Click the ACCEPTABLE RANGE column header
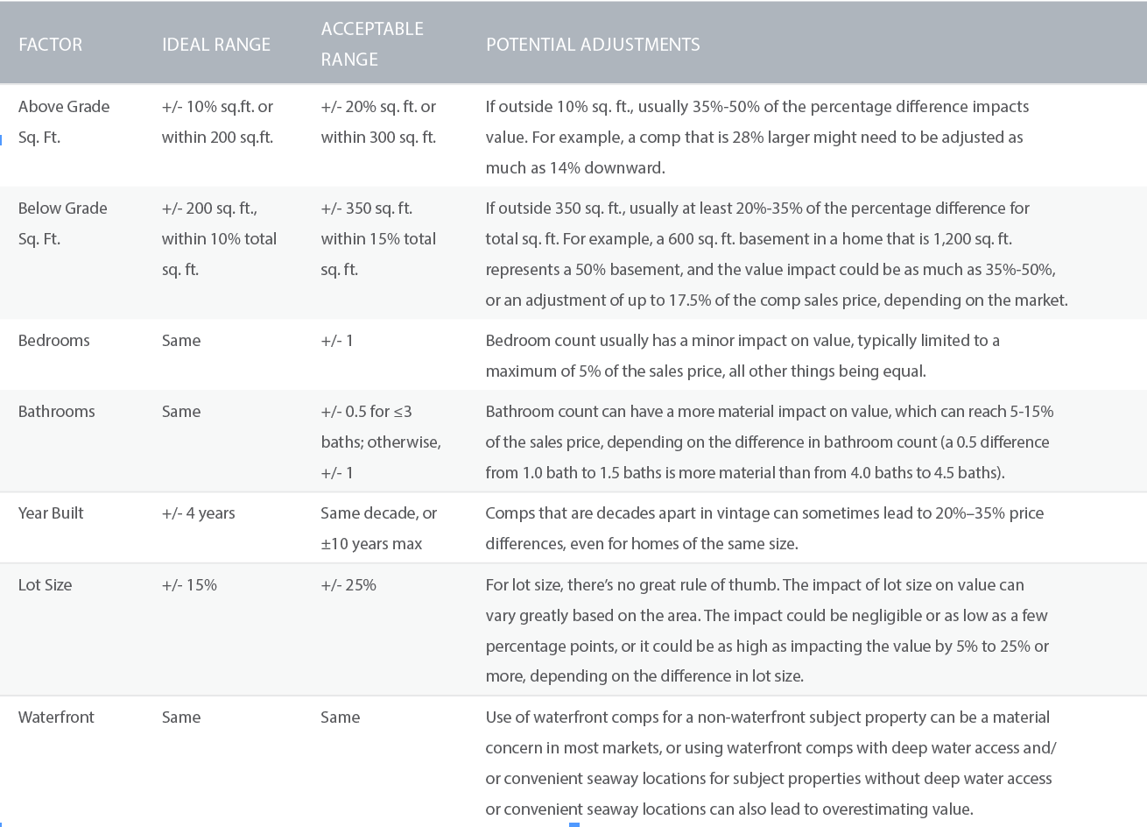Image resolution: width=1147 pixels, height=827 pixels. click(372, 44)
